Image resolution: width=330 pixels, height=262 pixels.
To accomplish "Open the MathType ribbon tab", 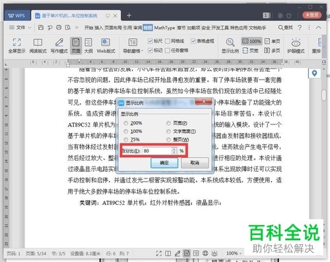I will click(164, 28).
